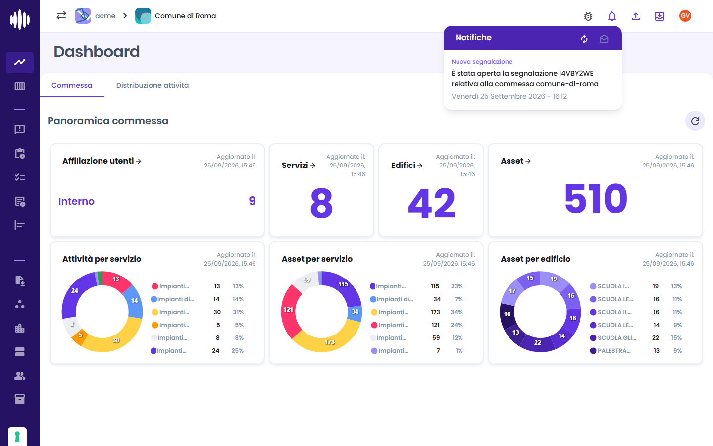
Task: Click the keyhole icon at sidebar bottom
Action: 17,437
